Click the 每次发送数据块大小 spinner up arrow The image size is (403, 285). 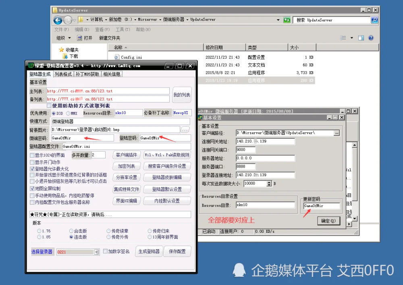click(269, 182)
